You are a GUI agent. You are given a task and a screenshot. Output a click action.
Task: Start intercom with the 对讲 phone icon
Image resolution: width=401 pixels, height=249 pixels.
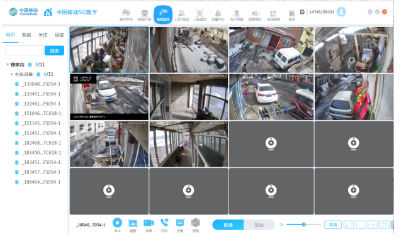(164, 225)
